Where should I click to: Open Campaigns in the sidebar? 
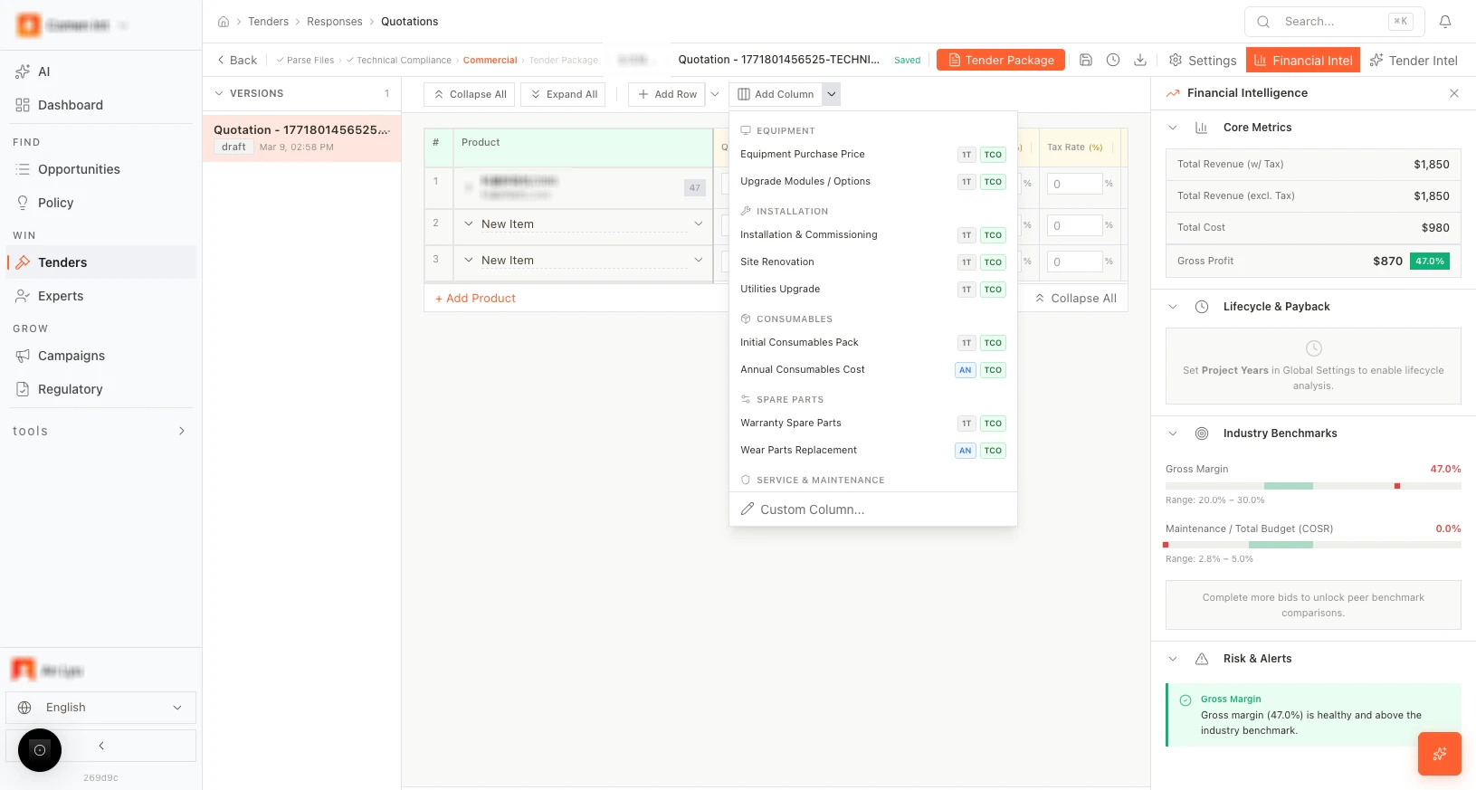pyautogui.click(x=100, y=356)
